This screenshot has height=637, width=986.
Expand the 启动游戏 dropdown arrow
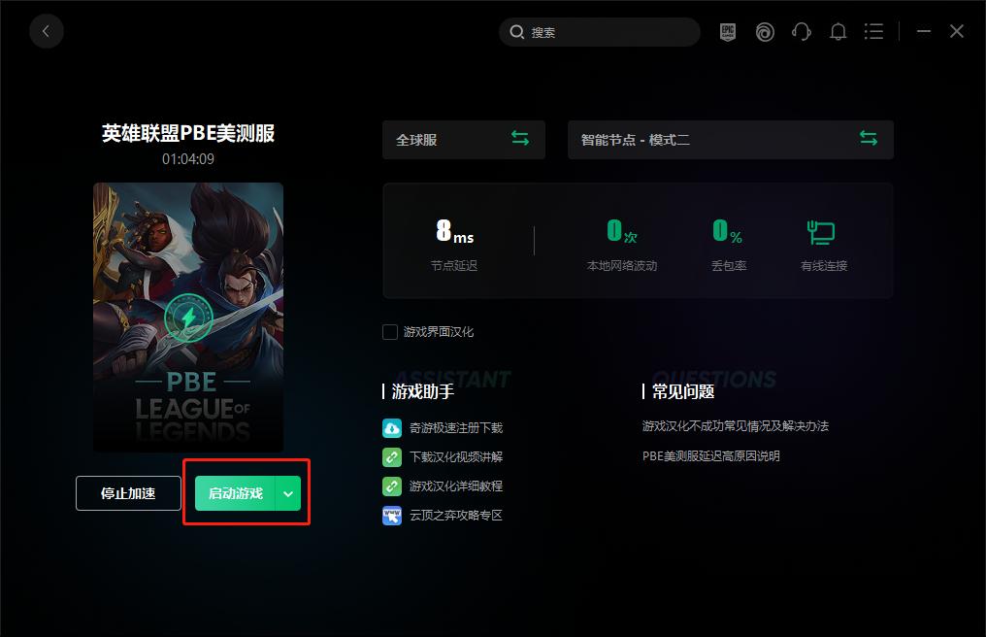pyautogui.click(x=287, y=493)
